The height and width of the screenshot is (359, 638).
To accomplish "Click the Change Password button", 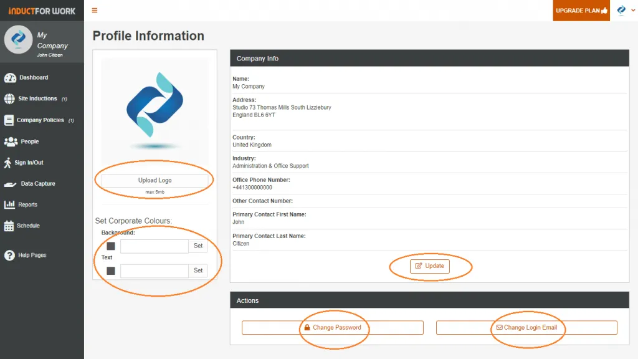I will [333, 327].
